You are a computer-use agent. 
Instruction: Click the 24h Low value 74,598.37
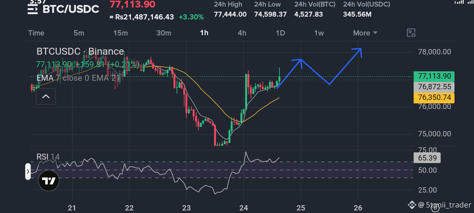(270, 14)
